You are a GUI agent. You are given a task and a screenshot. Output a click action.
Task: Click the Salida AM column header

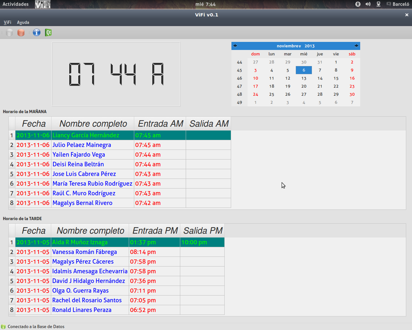pyautogui.click(x=209, y=124)
